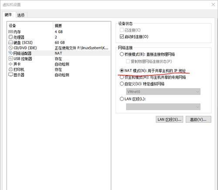Click the 网络适配器 network adapter icon
218x190 pixels.
coord(10,53)
